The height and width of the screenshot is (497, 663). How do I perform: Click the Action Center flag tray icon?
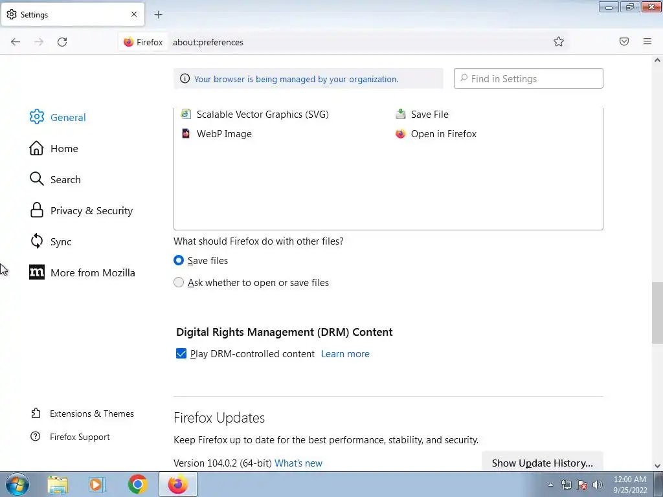click(x=582, y=485)
